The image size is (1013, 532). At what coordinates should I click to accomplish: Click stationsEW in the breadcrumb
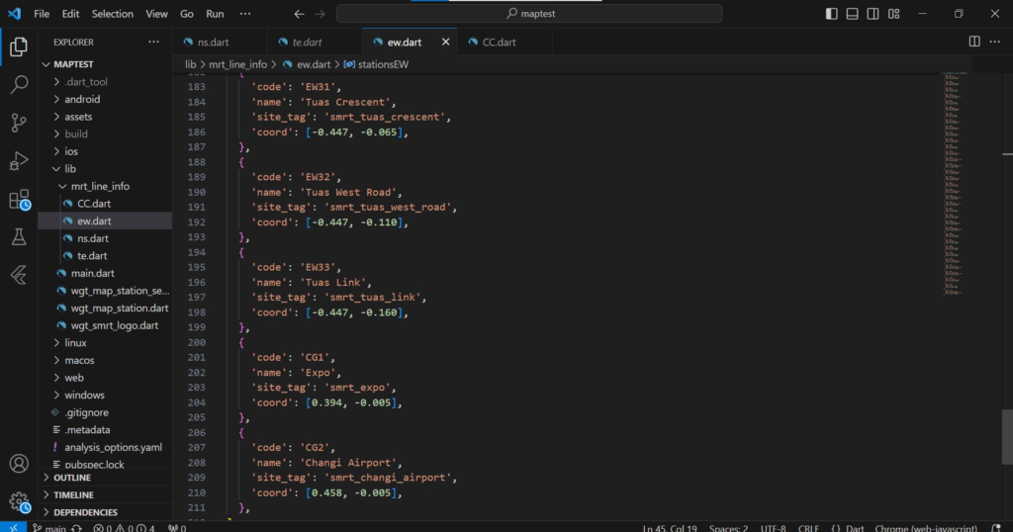[x=383, y=64]
